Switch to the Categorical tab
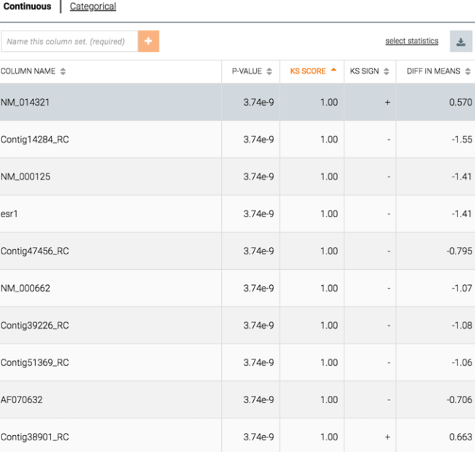 (93, 7)
